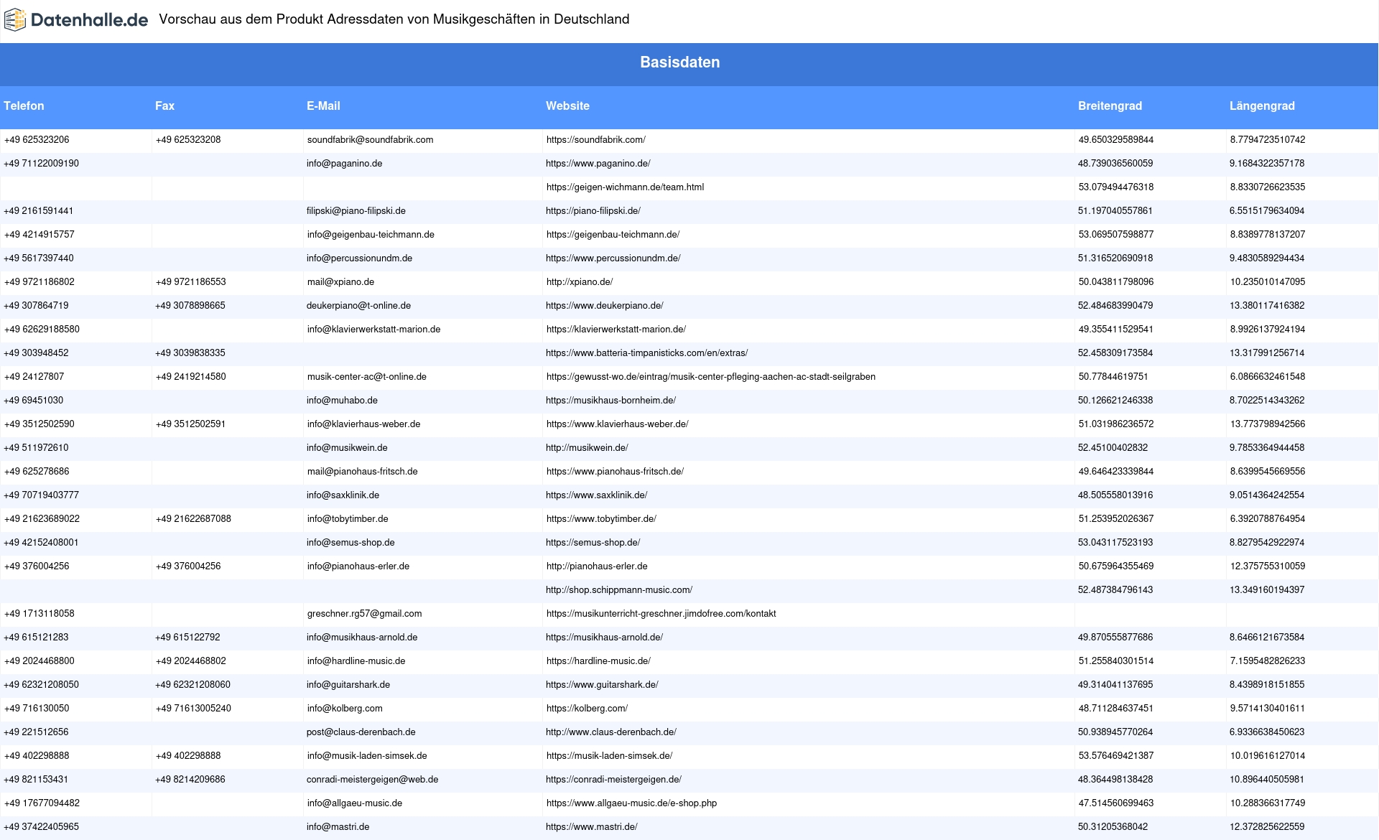Select website https://geigenbau-teichmann.de/
1379x840 pixels.
point(613,235)
